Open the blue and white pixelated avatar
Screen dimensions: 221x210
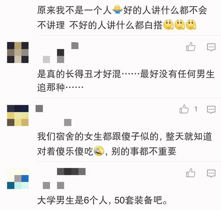click(x=18, y=179)
